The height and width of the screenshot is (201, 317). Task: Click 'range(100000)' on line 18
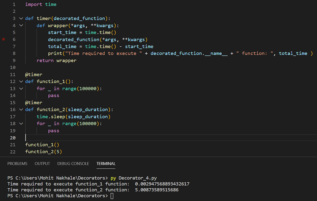pos(81,124)
